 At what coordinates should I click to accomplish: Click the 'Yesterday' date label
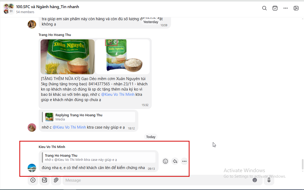click(151, 22)
